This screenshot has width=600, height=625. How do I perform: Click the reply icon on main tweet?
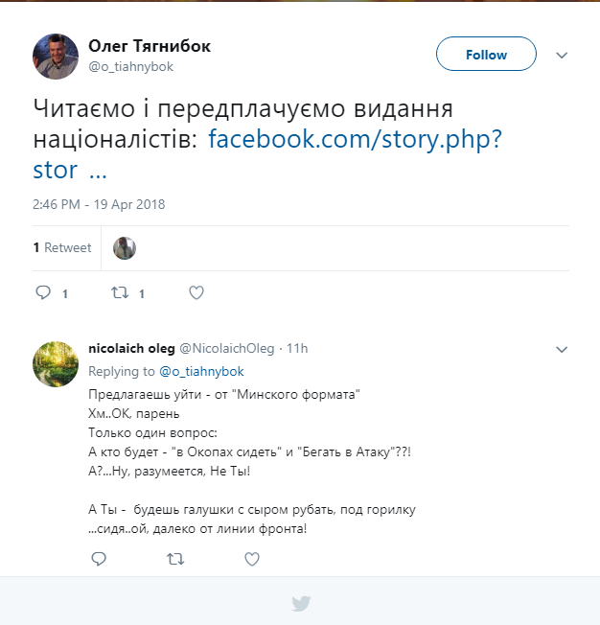point(43,293)
